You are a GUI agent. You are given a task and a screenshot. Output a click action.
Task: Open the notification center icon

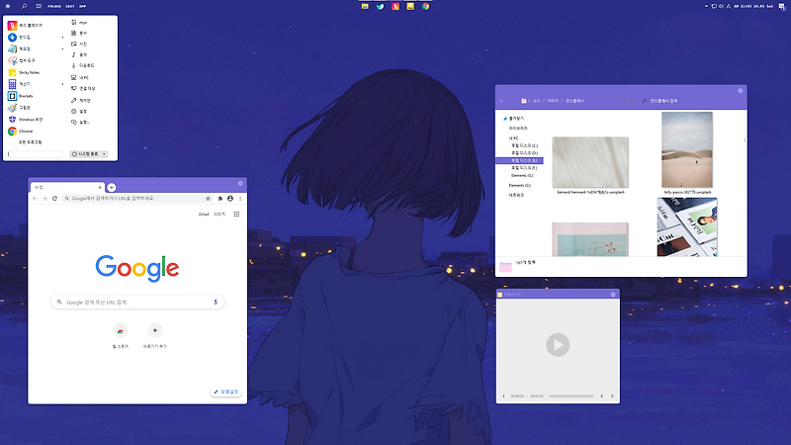click(x=782, y=7)
